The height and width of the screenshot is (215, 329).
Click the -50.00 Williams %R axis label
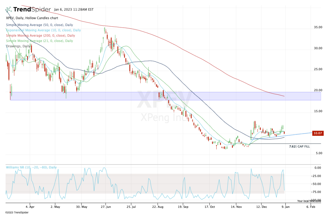click(318, 184)
